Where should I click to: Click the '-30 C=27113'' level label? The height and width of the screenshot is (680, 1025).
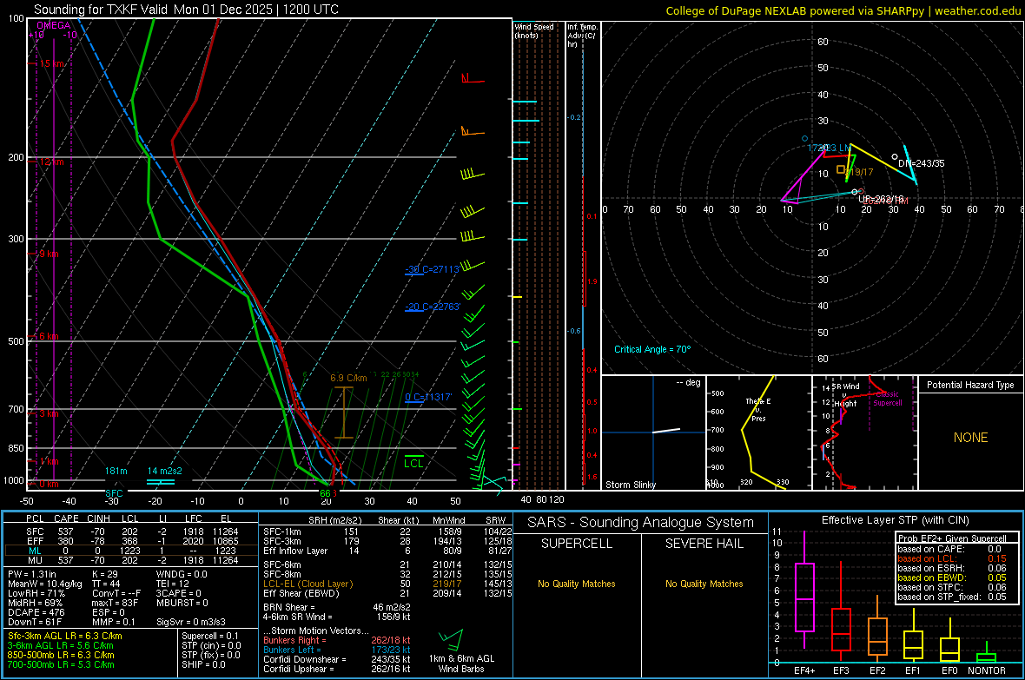[x=432, y=269]
